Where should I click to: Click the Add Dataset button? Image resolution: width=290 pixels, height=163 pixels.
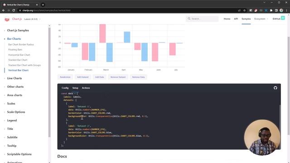pos(82,77)
